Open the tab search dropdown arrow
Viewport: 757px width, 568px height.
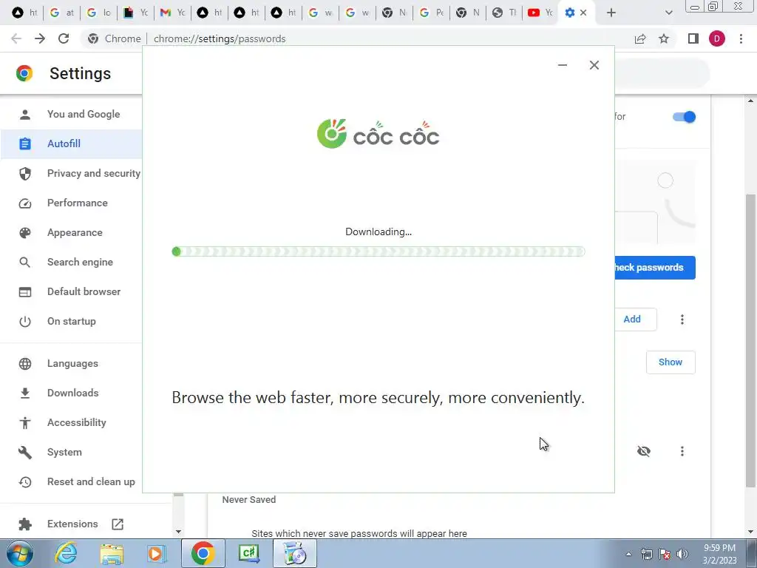pos(668,13)
